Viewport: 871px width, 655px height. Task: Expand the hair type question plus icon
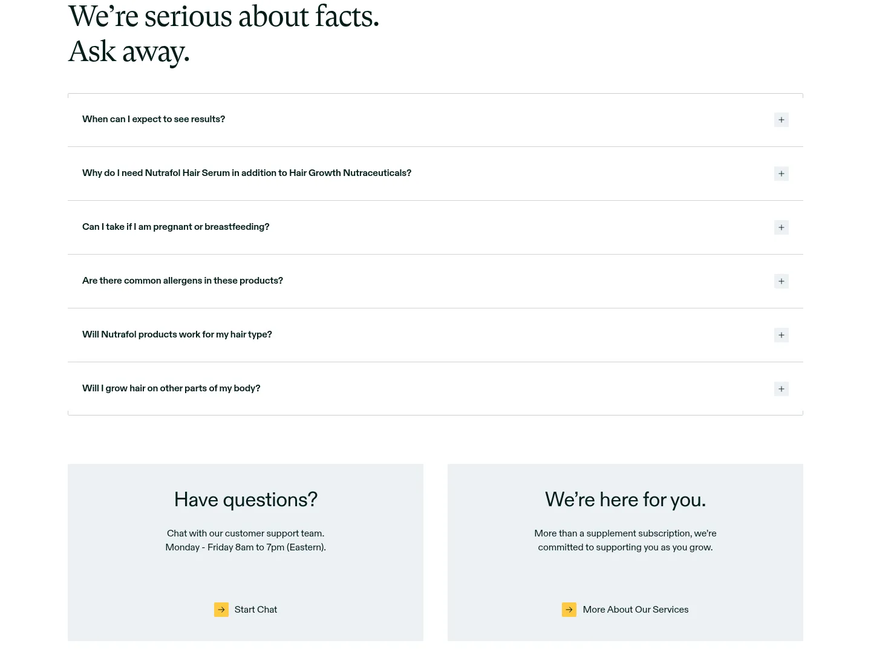781,335
